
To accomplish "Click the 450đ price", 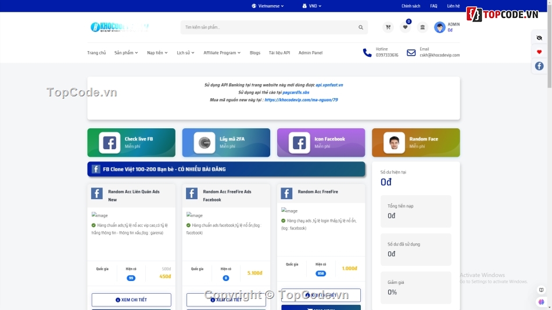I will 165,276.
